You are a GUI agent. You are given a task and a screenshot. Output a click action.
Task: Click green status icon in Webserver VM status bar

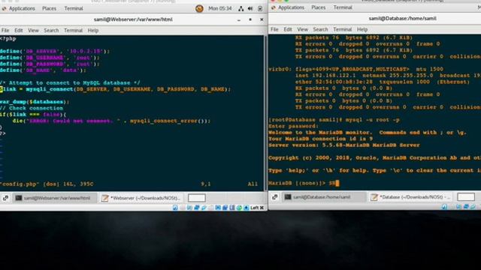tap(239, 208)
